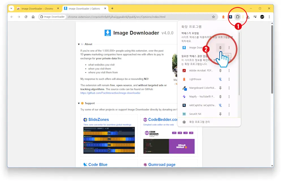Click the SlideZones preview thumbnail

click(109, 140)
